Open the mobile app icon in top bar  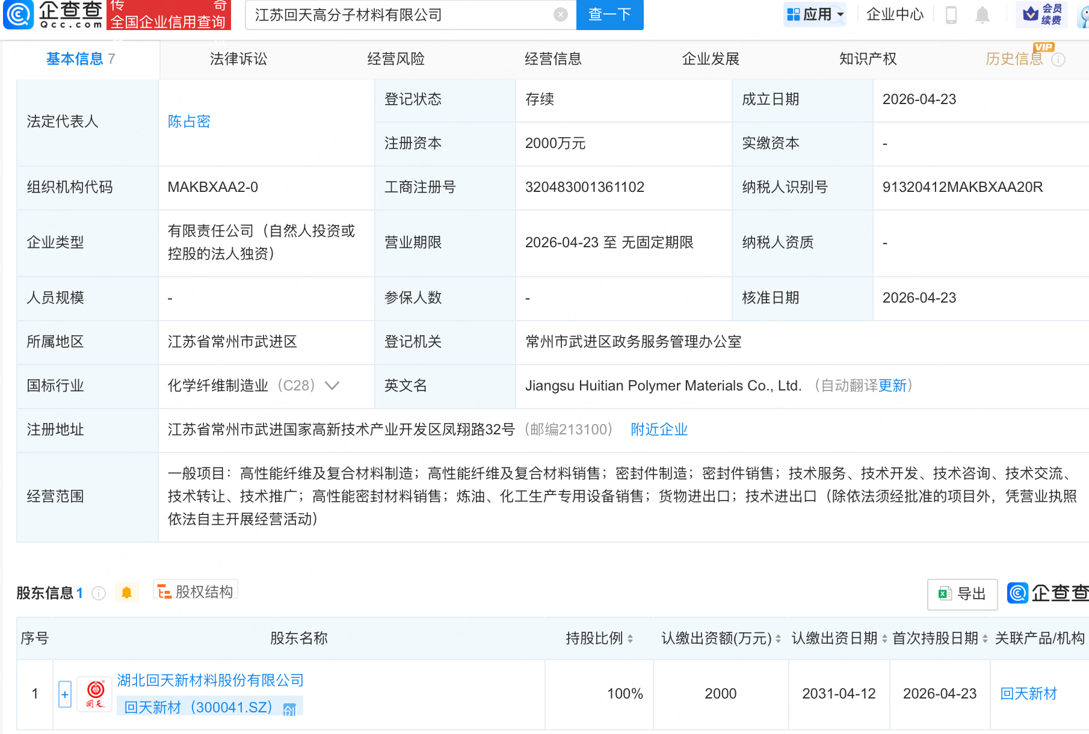pos(951,15)
